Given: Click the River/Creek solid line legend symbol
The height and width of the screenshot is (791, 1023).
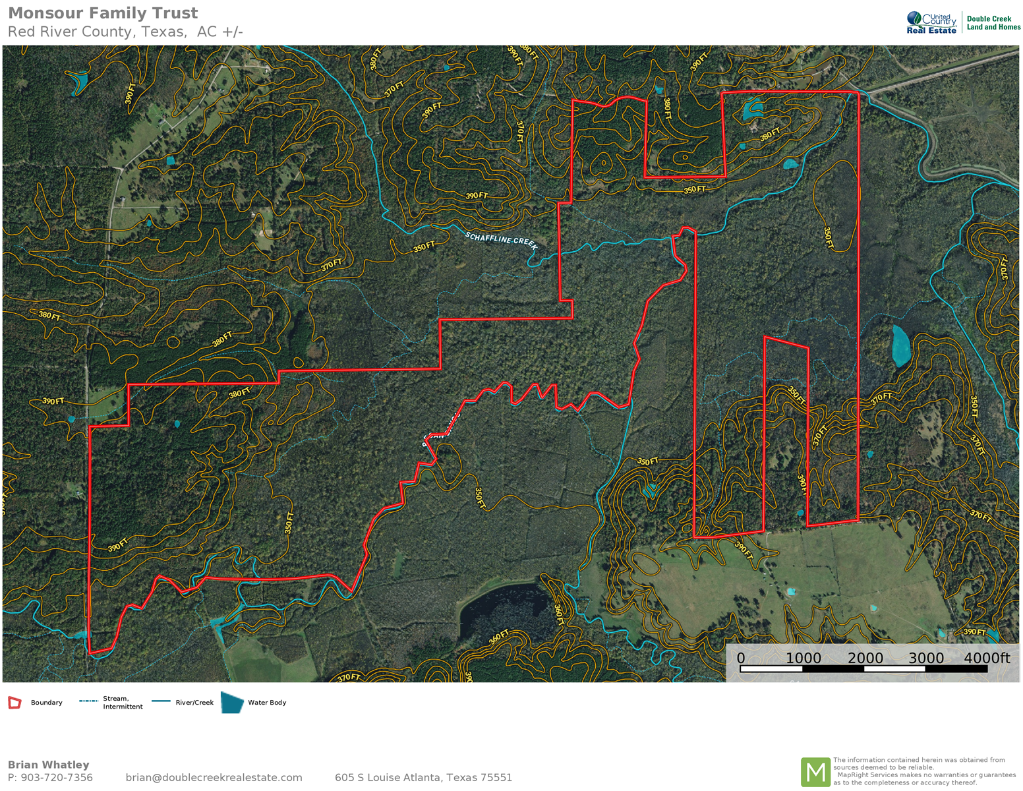Looking at the screenshot, I should point(161,701).
